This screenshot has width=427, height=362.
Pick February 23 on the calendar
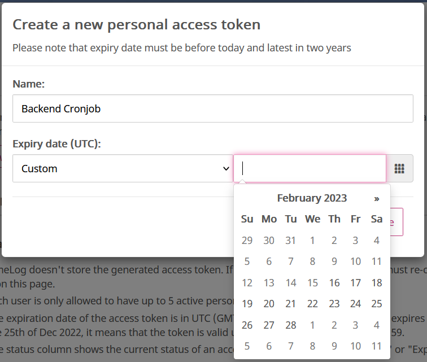[x=334, y=304]
